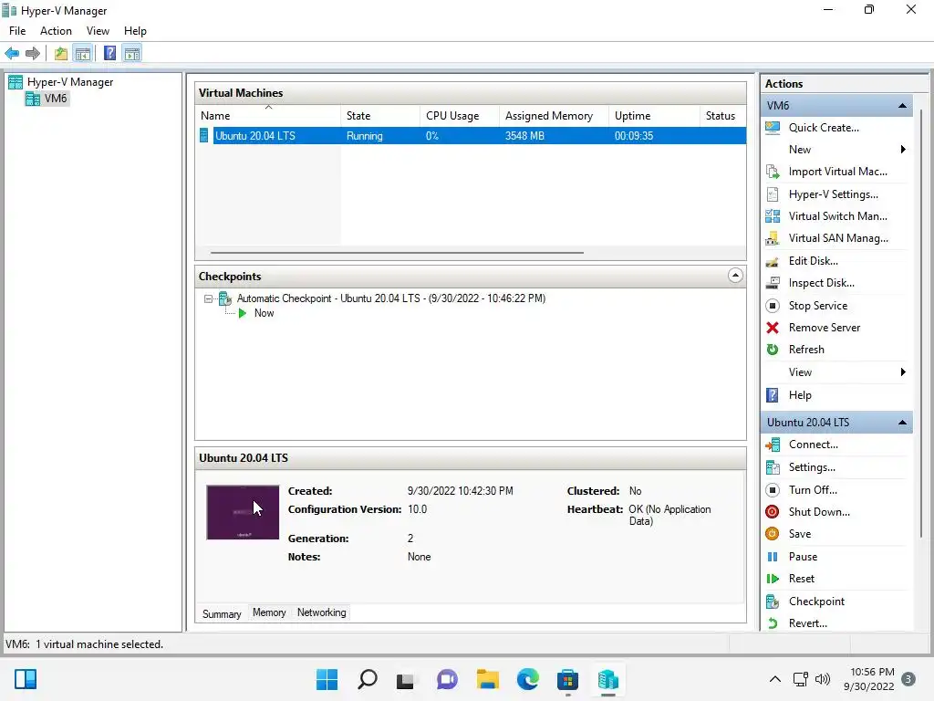This screenshot has width=934, height=701.
Task: Click VM Settings icon under Ubuntu
Action: coord(773,467)
